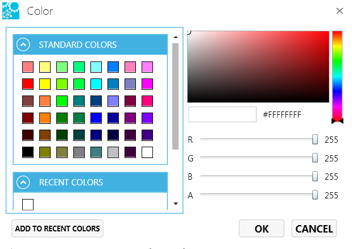Image resolution: width=352 pixels, height=249 pixels.
Task: Click the hex color preview field
Action: 222,114
